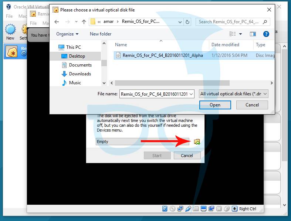Expand the view options dropdown arrow
Screen dimensions: 291x221
(x=240, y=34)
